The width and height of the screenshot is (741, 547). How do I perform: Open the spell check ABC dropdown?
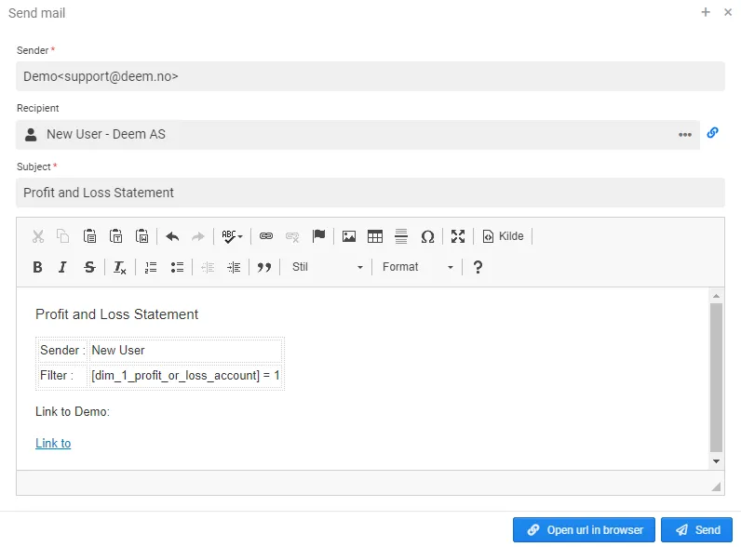(x=232, y=236)
